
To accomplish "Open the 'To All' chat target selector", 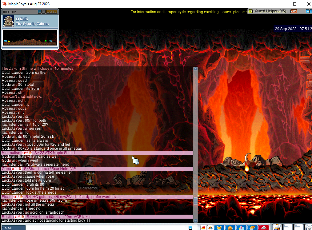I will point(14,228).
